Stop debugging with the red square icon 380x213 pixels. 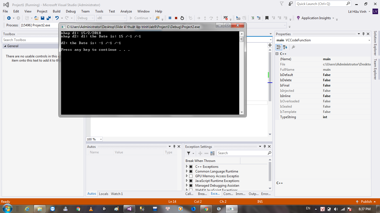(176, 18)
